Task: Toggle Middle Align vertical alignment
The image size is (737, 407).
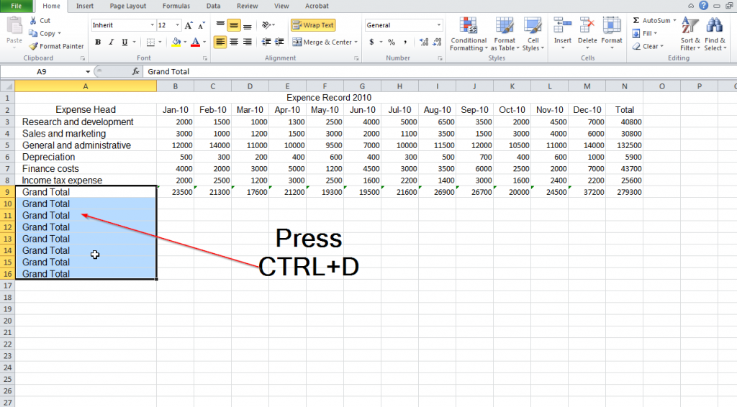Action: [x=234, y=25]
